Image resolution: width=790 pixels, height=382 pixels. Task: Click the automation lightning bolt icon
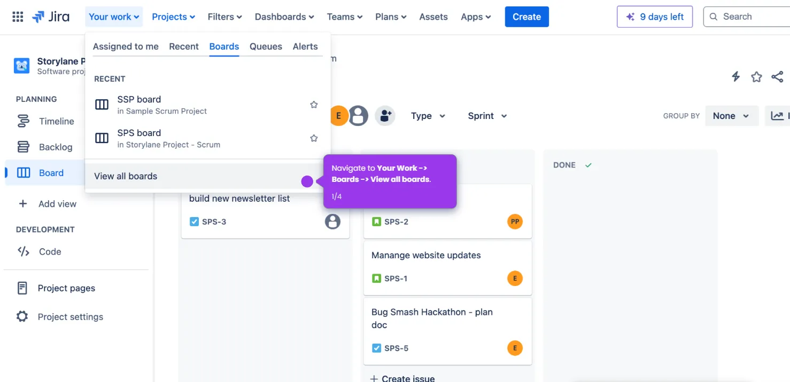[x=736, y=77]
